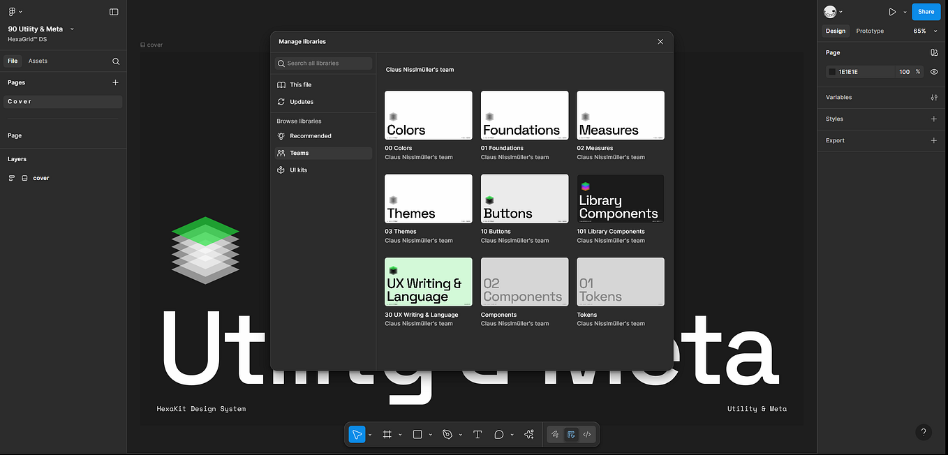The width and height of the screenshot is (948, 455).
Task: Select the Move tool
Action: pos(357,434)
